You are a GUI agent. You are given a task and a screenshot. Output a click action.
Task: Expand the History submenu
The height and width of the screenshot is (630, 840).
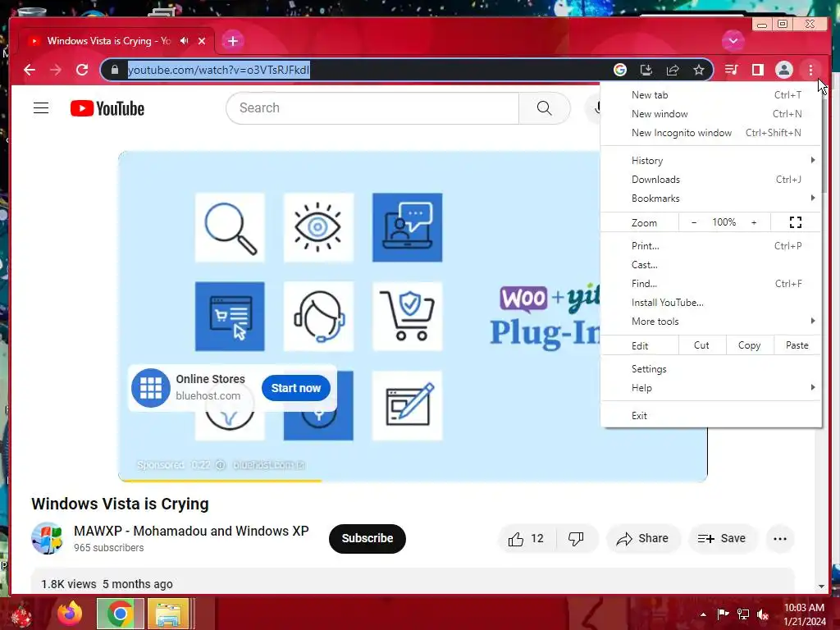pos(710,160)
